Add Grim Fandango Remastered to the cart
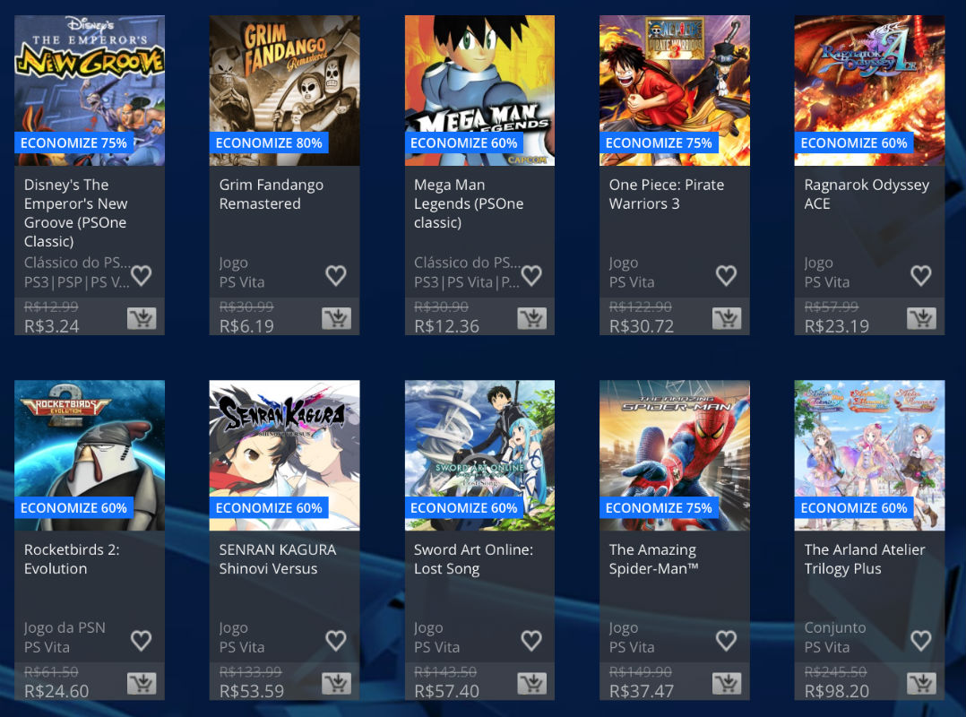This screenshot has width=966, height=717. tap(336, 318)
